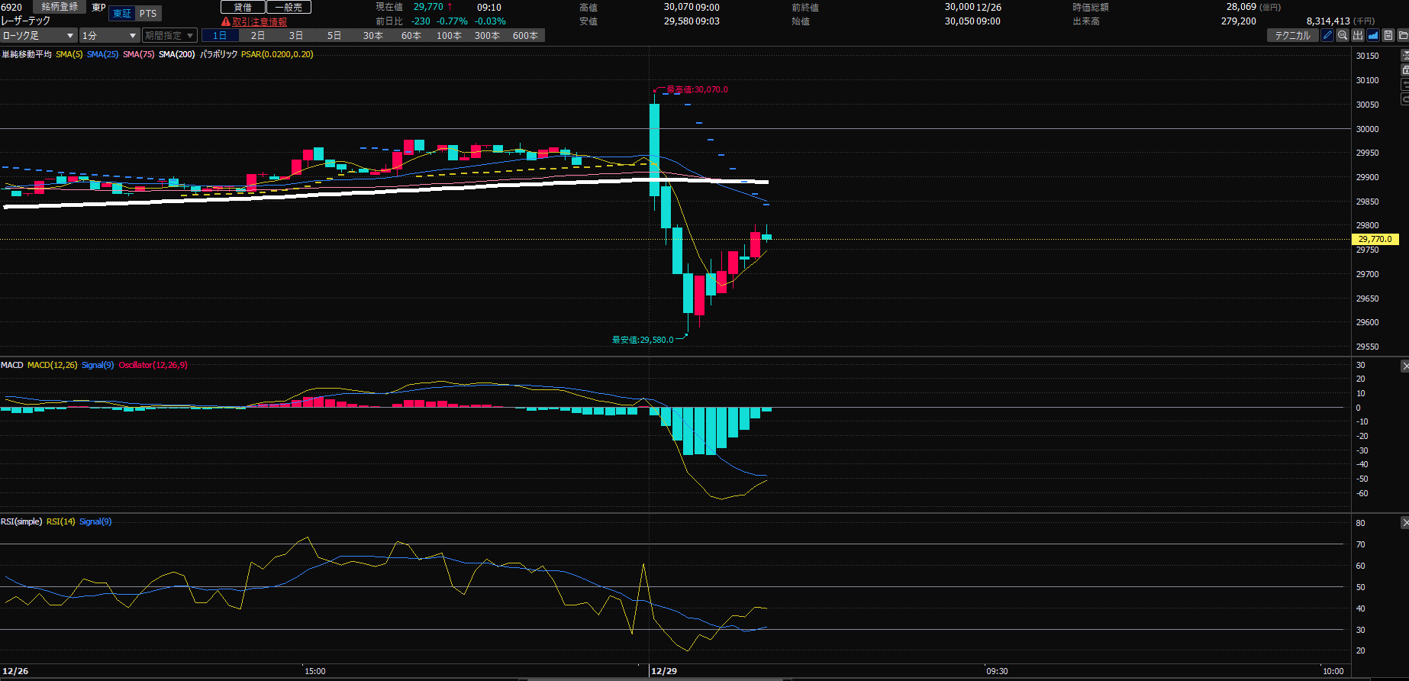Close the MACD indicator panel
The height and width of the screenshot is (681, 1409).
(1404, 366)
